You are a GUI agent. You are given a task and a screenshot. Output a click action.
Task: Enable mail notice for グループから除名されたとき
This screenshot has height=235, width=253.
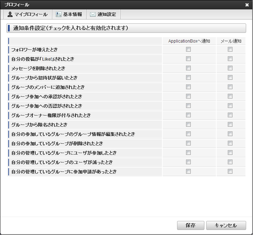pos(230,124)
